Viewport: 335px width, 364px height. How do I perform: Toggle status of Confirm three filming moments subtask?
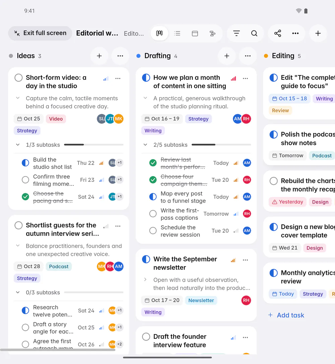[x=25, y=180]
